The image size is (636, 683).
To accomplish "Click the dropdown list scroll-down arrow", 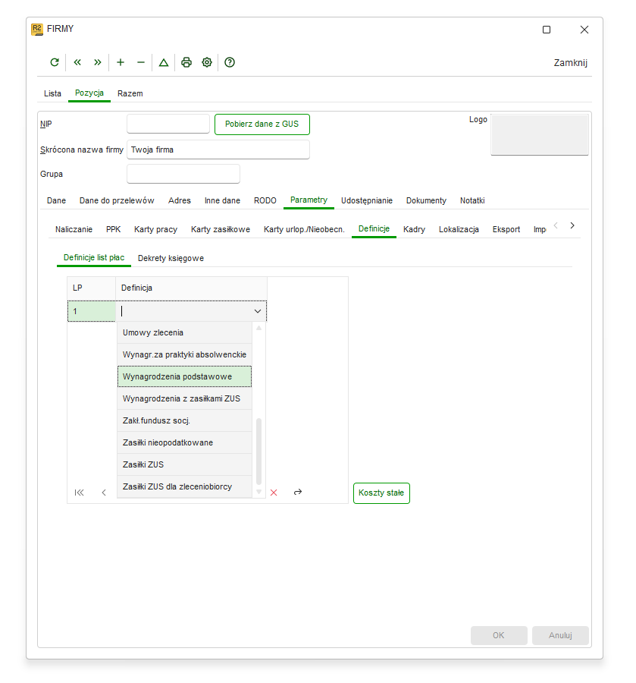I will click(x=258, y=492).
